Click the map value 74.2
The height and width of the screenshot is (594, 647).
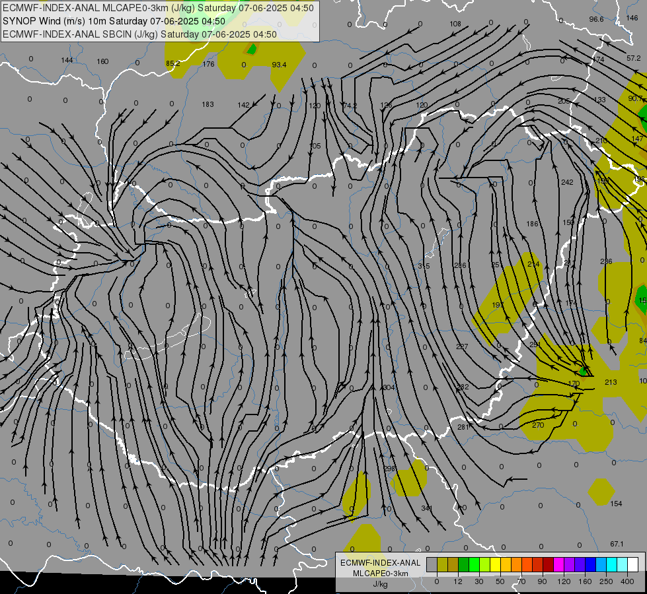pyautogui.click(x=350, y=106)
